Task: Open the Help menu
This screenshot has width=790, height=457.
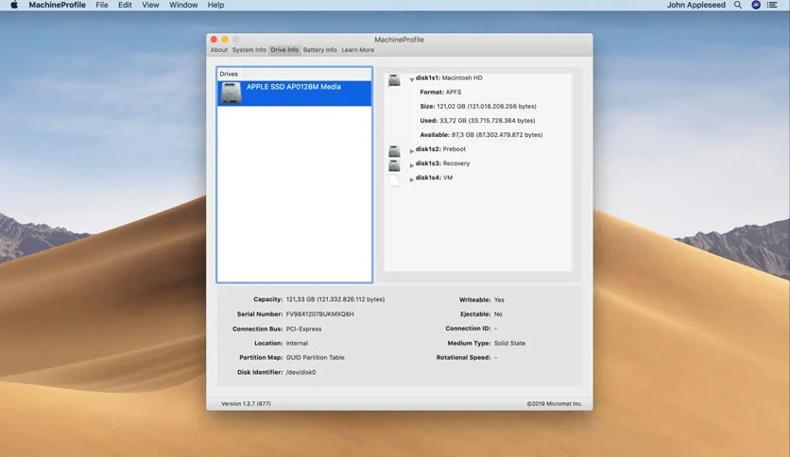Action: (215, 5)
